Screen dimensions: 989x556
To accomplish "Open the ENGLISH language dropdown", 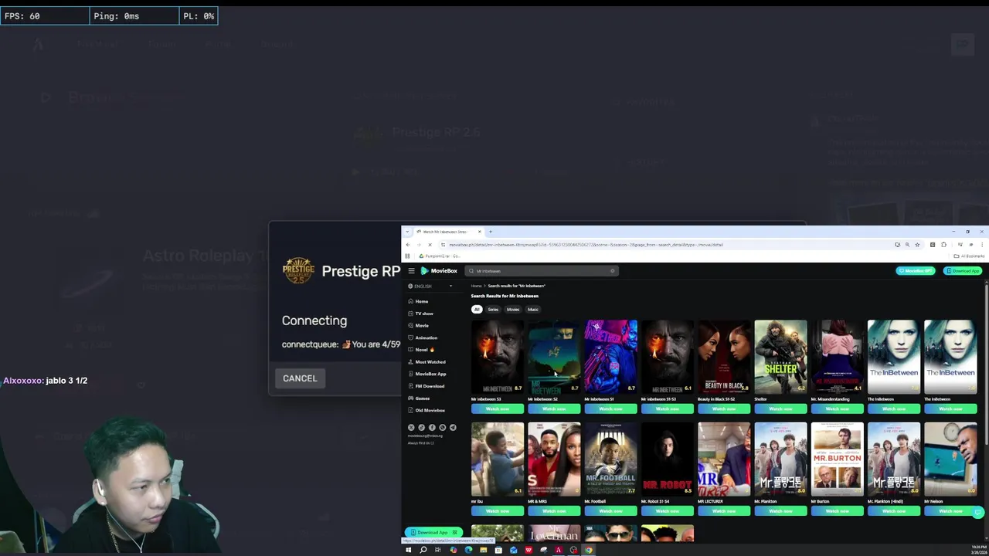I will click(x=430, y=286).
